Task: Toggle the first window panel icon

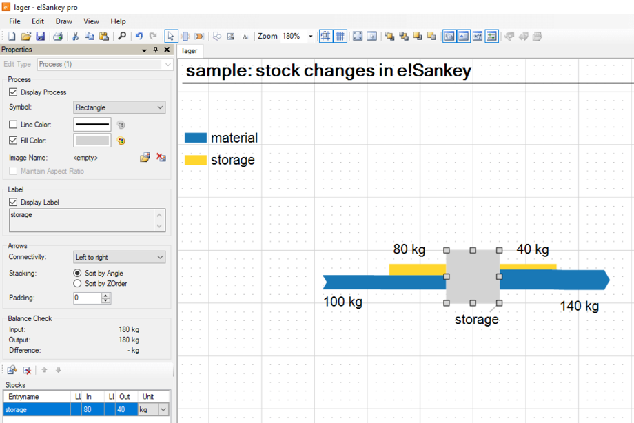Action: pos(449,37)
